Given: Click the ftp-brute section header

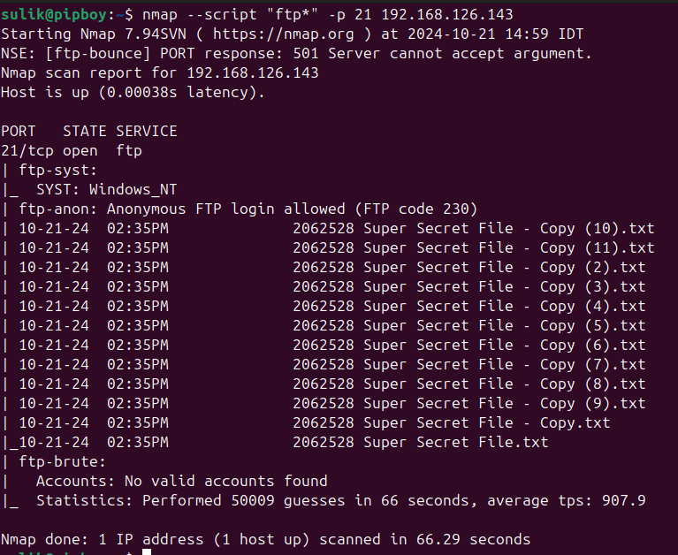Looking at the screenshot, I should point(62,461).
